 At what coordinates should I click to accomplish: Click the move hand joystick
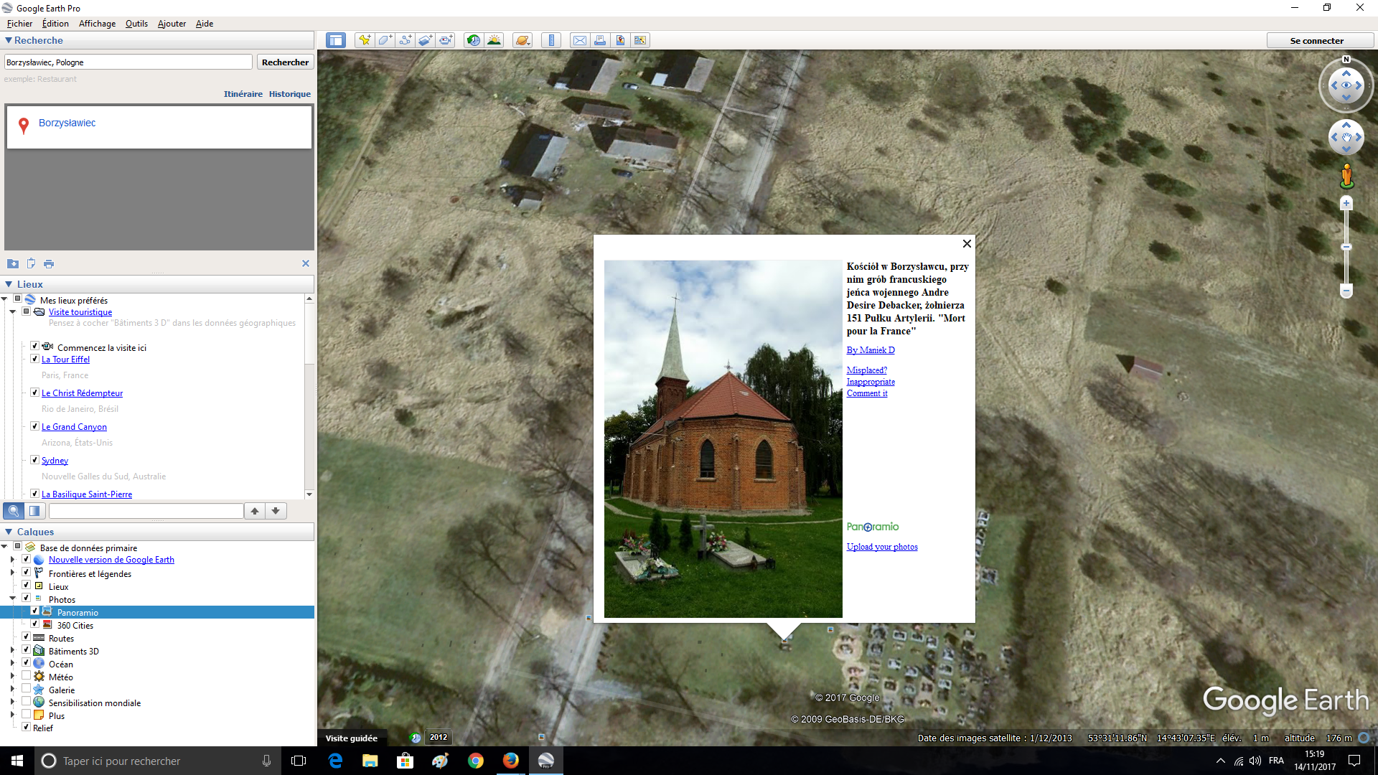[1346, 137]
